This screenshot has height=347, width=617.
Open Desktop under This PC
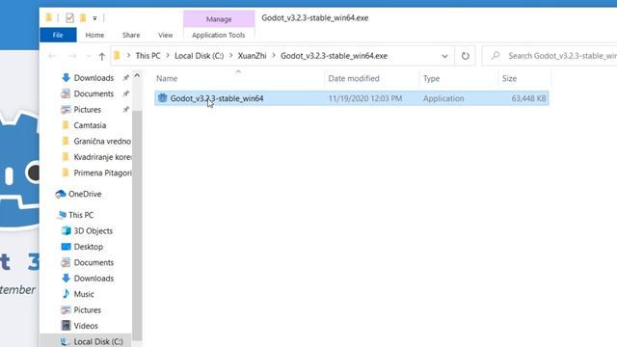coord(88,247)
